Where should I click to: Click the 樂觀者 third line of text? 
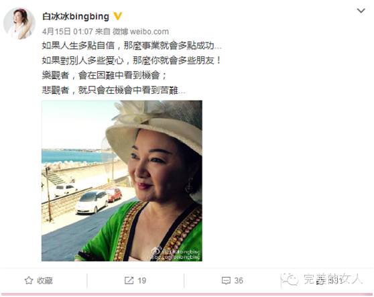[104, 75]
